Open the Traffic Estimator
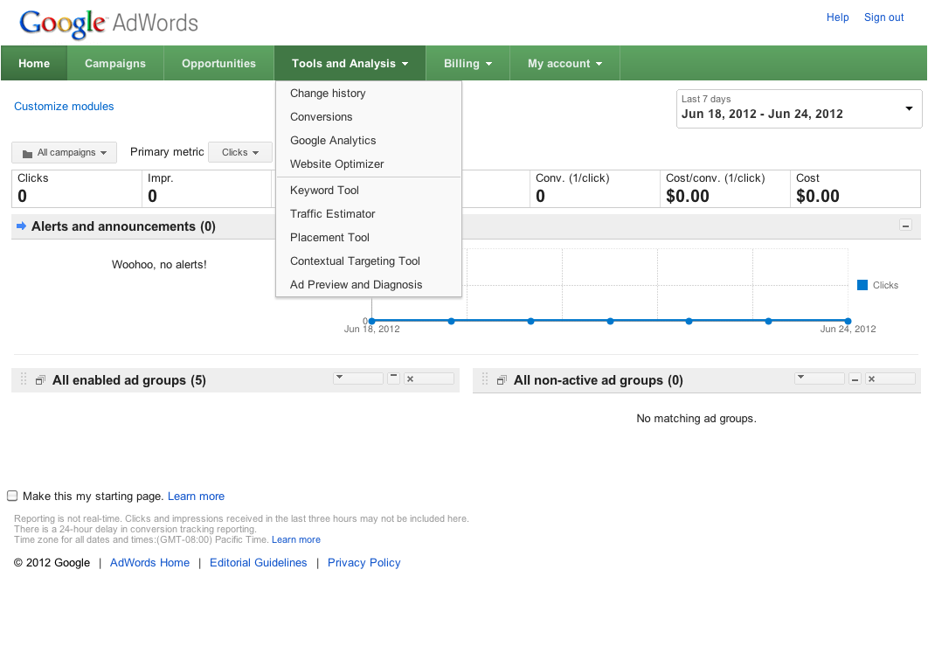The width and height of the screenshot is (928, 653). [x=369, y=214]
